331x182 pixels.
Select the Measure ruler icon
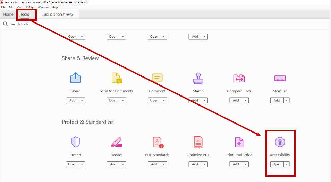[280, 78]
